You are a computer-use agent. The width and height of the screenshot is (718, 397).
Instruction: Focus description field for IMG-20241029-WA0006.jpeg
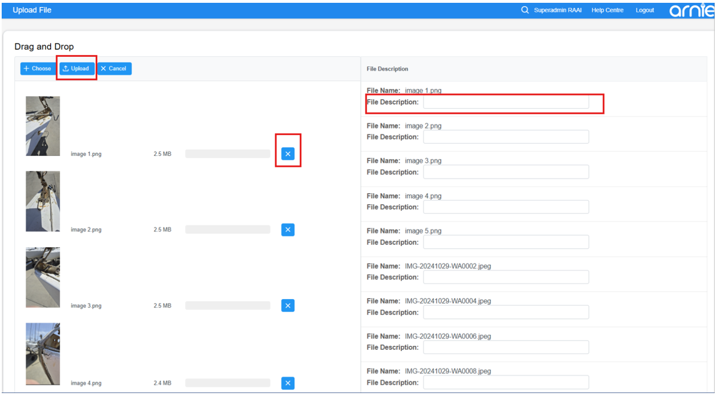[x=506, y=347]
